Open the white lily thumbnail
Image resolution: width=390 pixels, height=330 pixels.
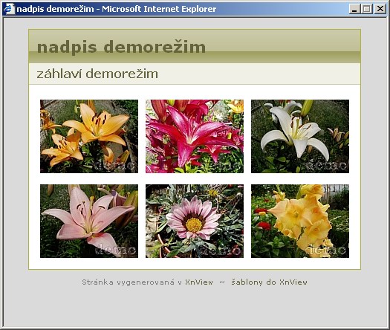click(x=300, y=136)
